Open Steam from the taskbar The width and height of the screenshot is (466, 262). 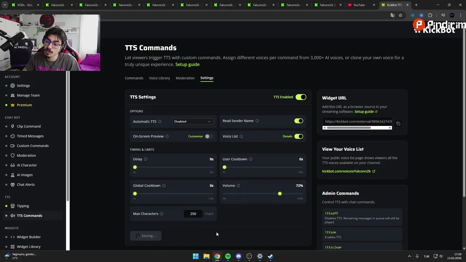270,256
